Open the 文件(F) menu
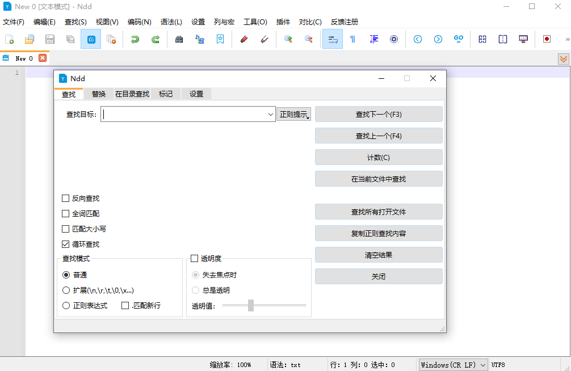Viewport: 571px width, 371px height. pos(14,22)
